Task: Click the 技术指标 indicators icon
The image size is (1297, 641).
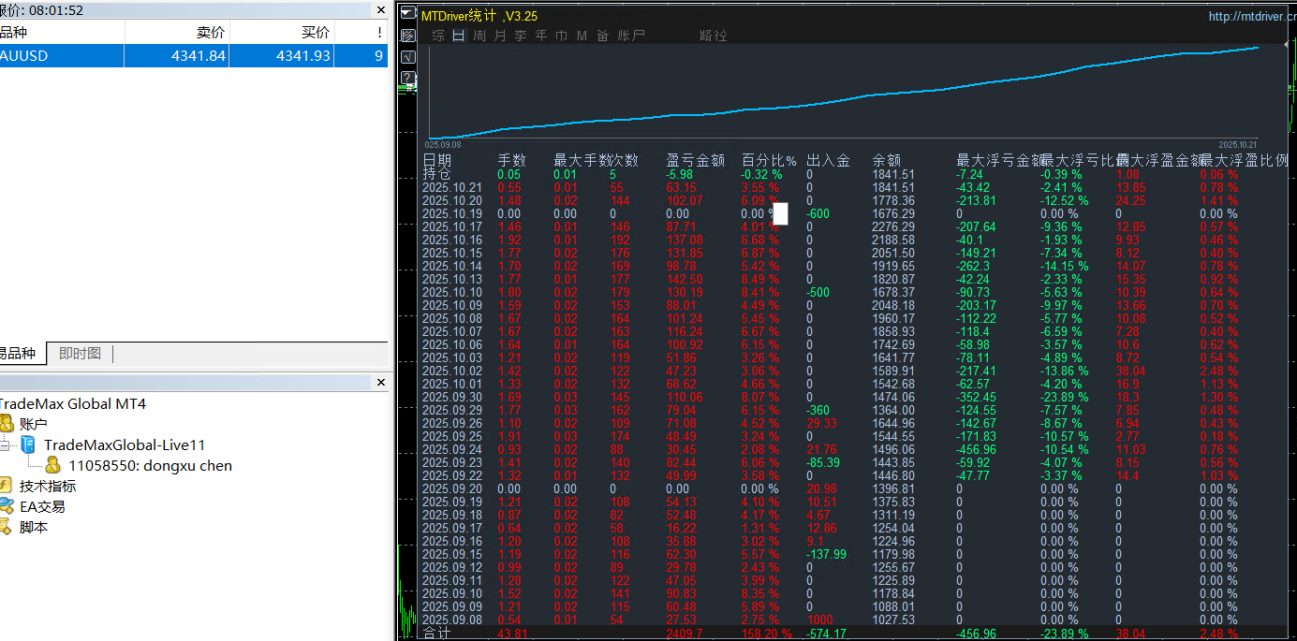Action: (x=6, y=486)
